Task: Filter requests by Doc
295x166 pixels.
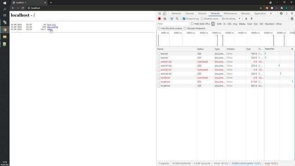Action: point(256,24)
